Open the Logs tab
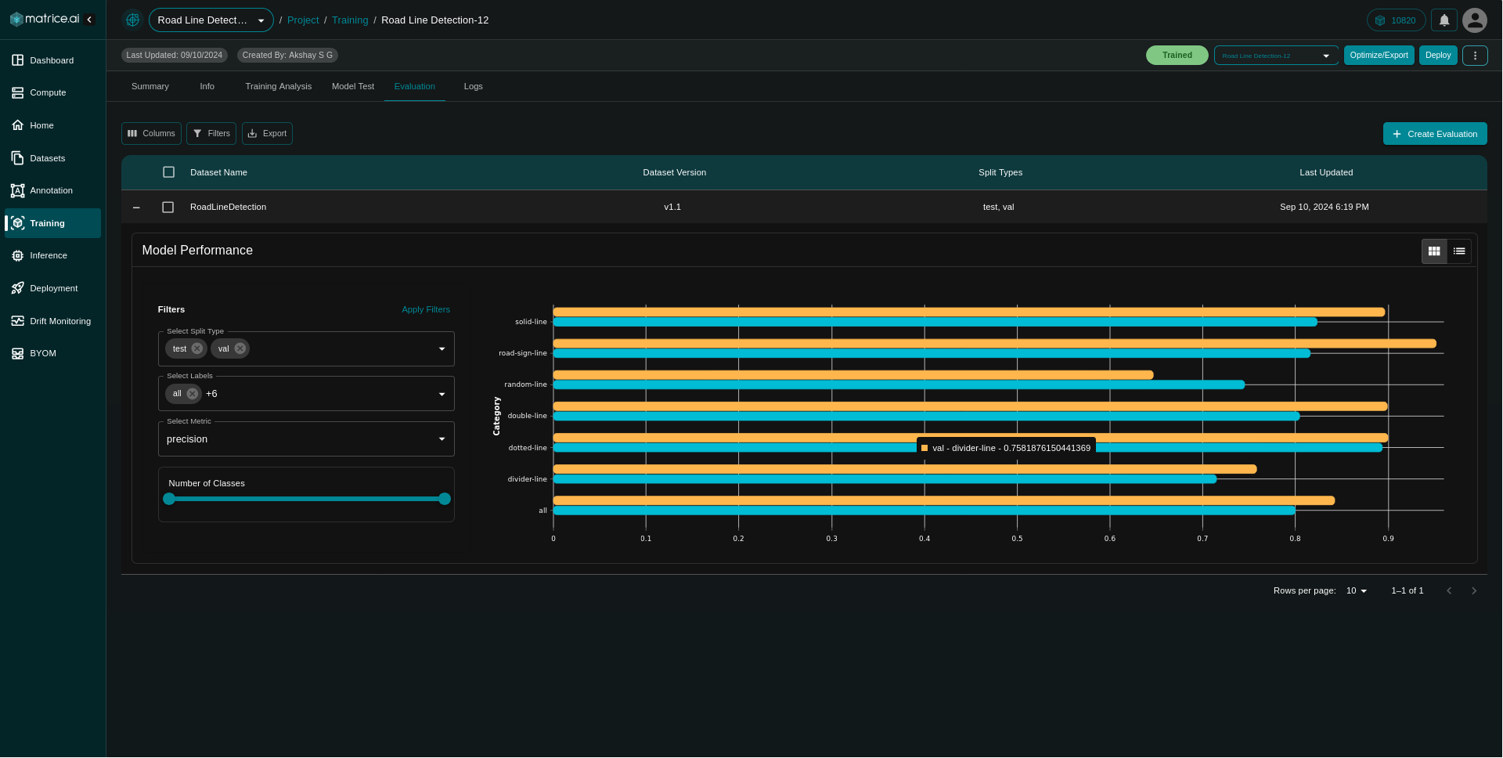This screenshot has width=1503, height=758. [474, 86]
